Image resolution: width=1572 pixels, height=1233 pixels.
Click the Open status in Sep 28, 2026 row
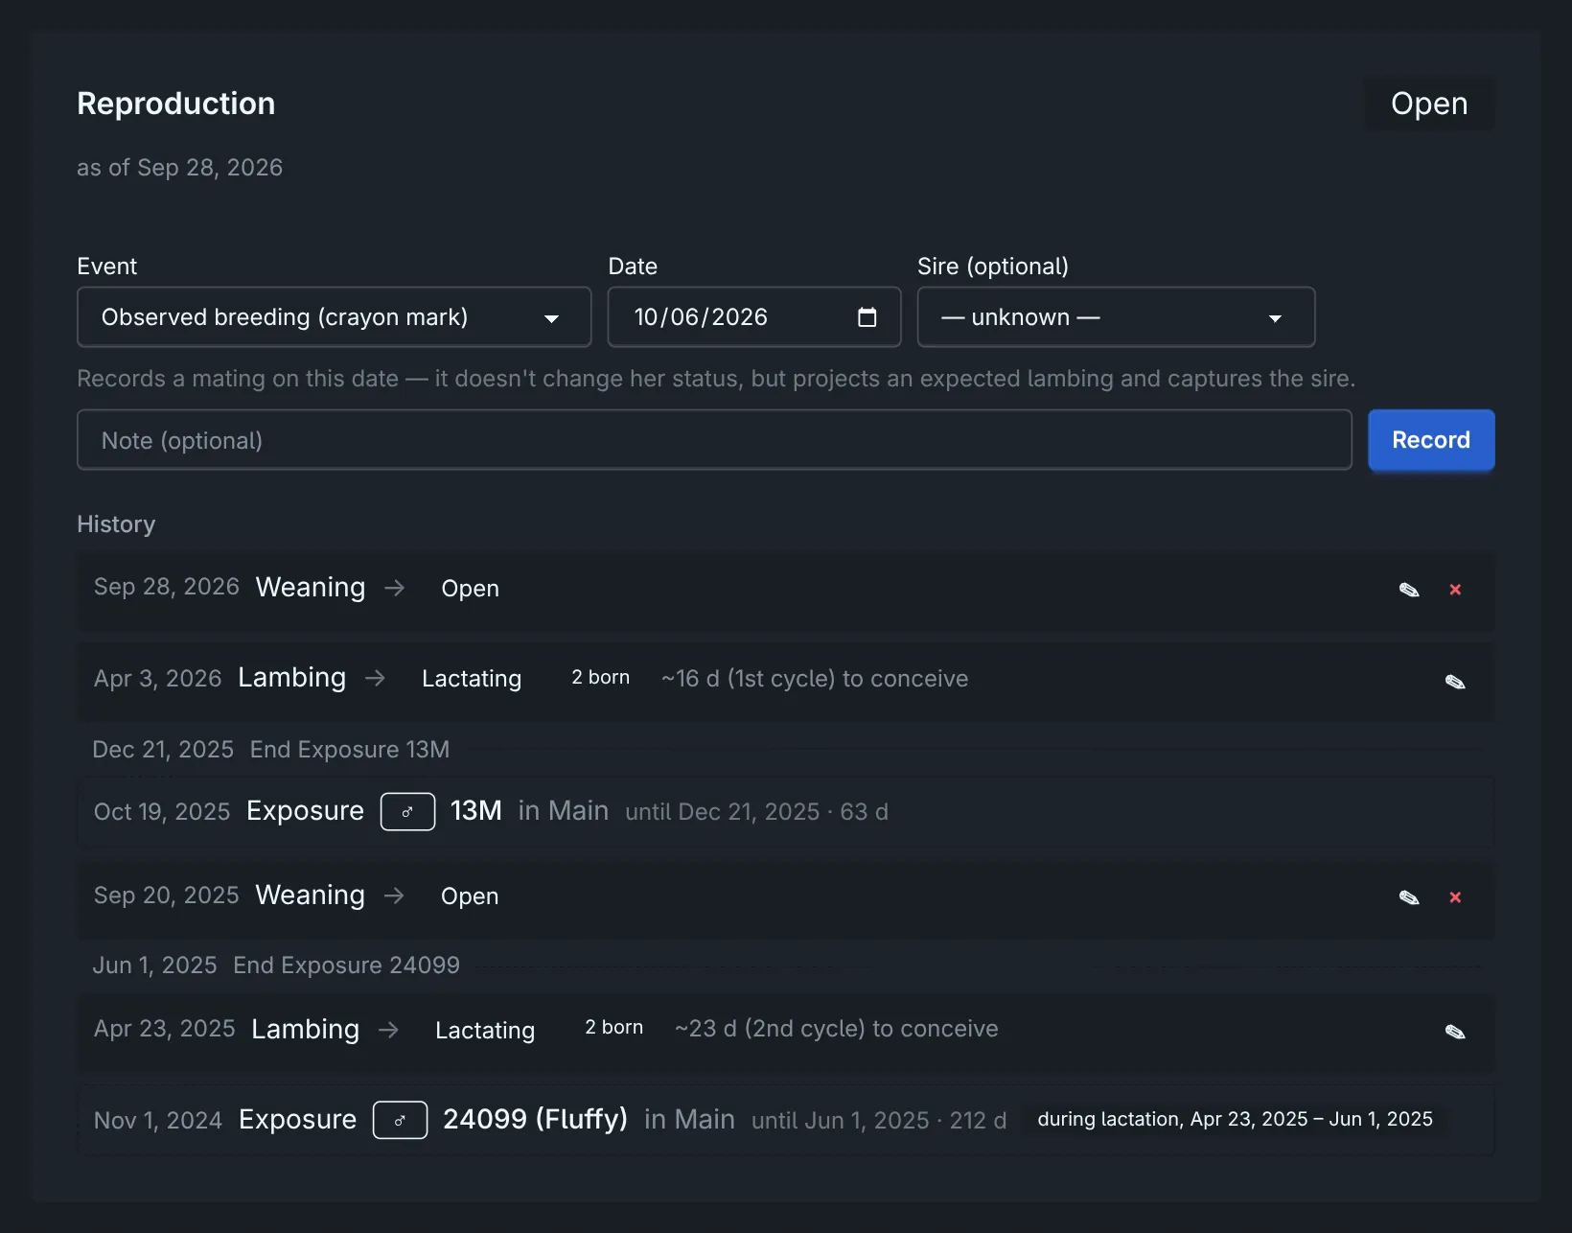click(470, 589)
